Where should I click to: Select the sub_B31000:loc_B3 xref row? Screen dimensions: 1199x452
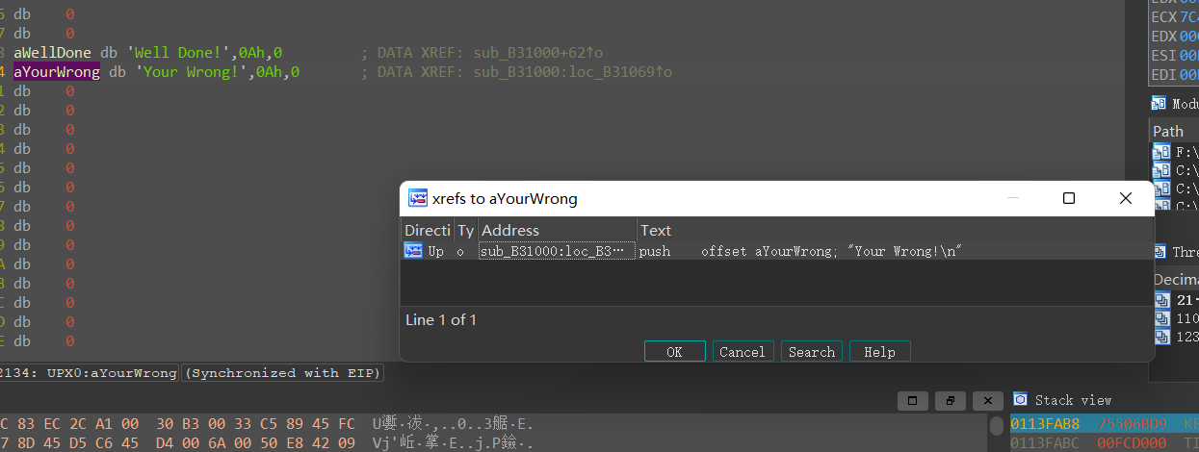coord(556,251)
